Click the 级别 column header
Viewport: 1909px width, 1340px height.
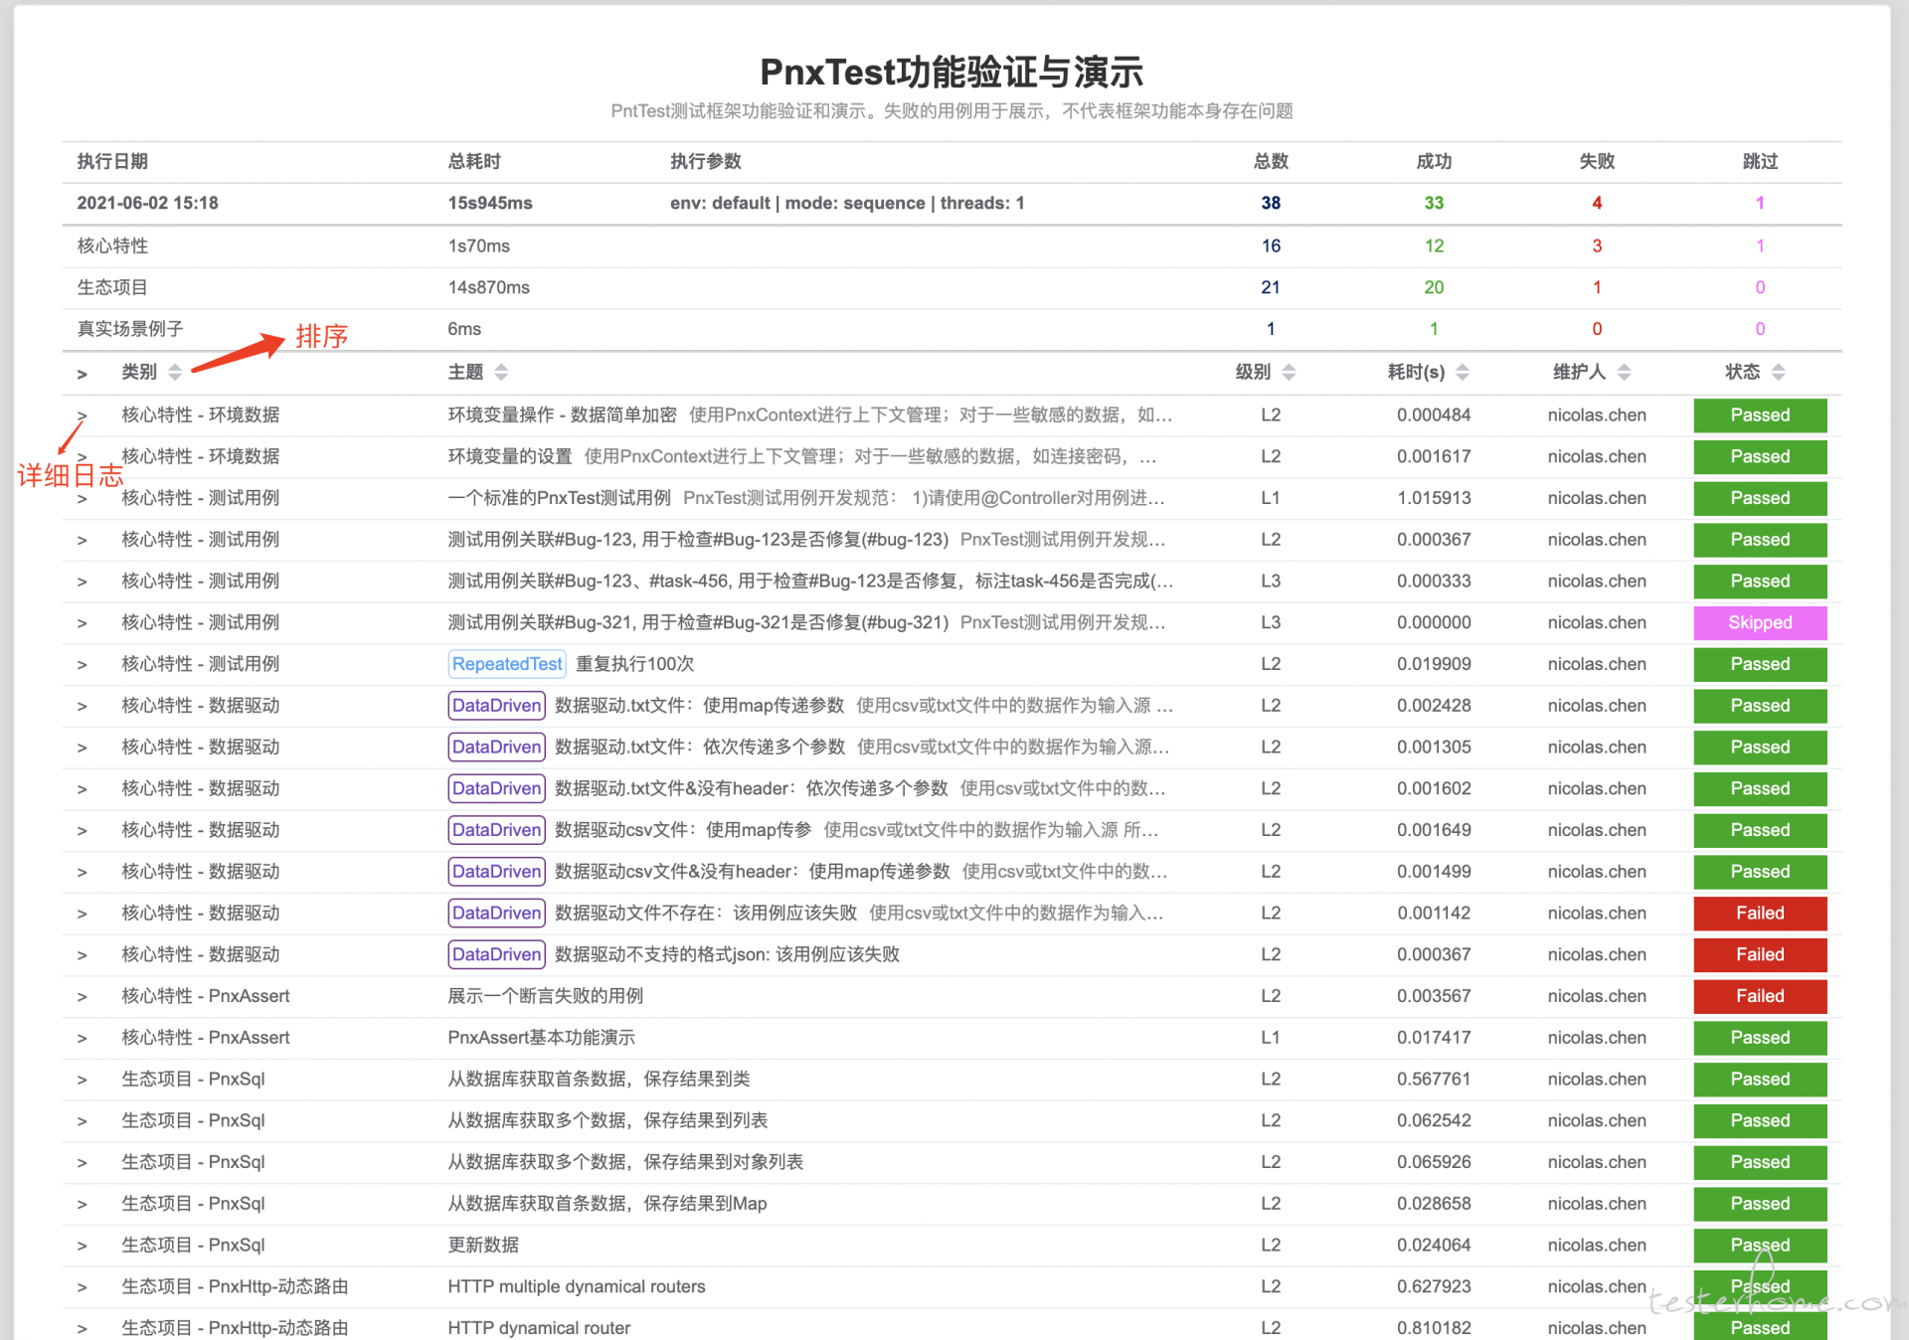point(1253,372)
